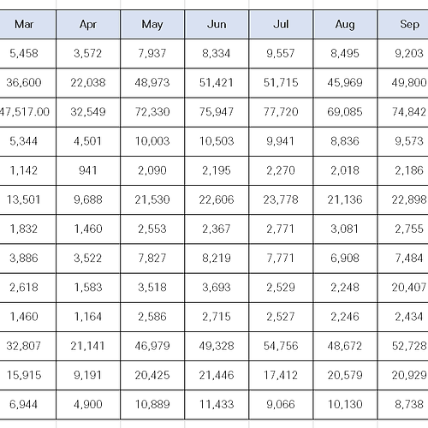Click the cell with value 10,503
The height and width of the screenshot is (428, 428).
coord(217,141)
